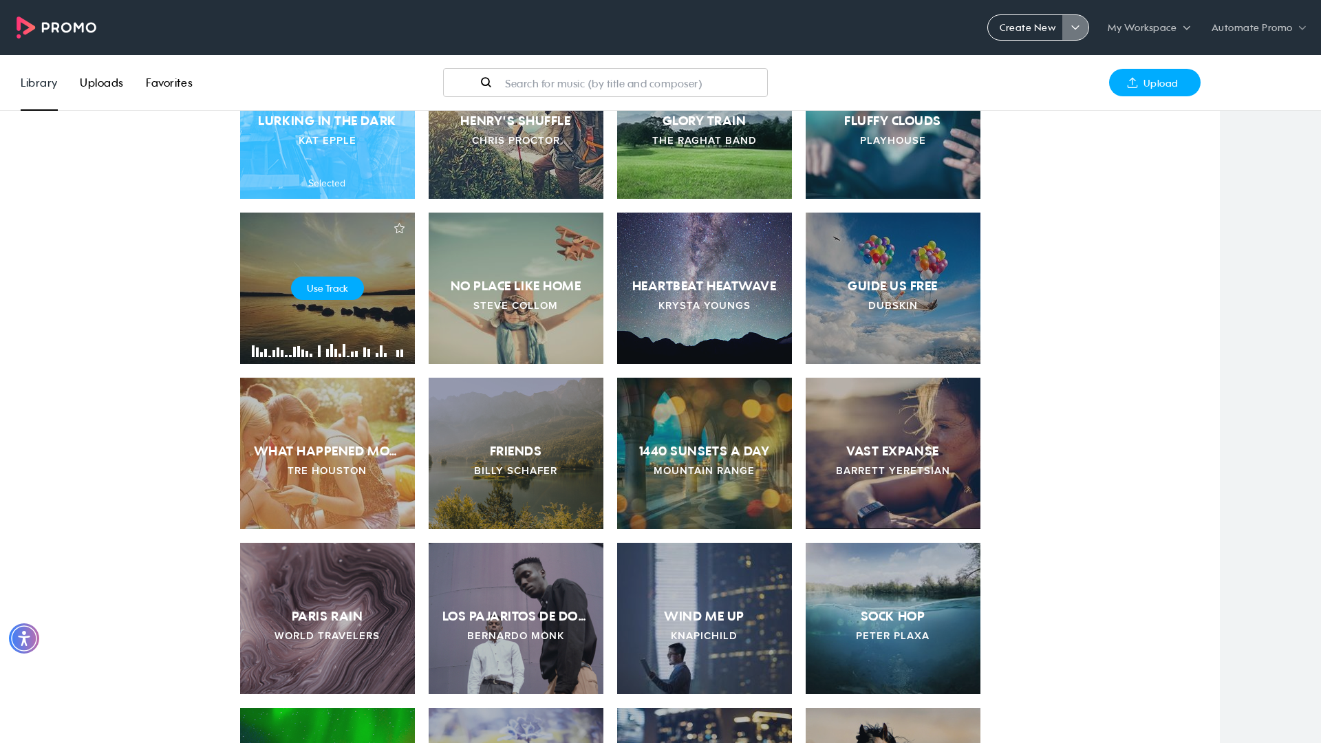Screen dimensions: 1321x743
Task: Click the Promo logo
Action: pyautogui.click(x=56, y=28)
